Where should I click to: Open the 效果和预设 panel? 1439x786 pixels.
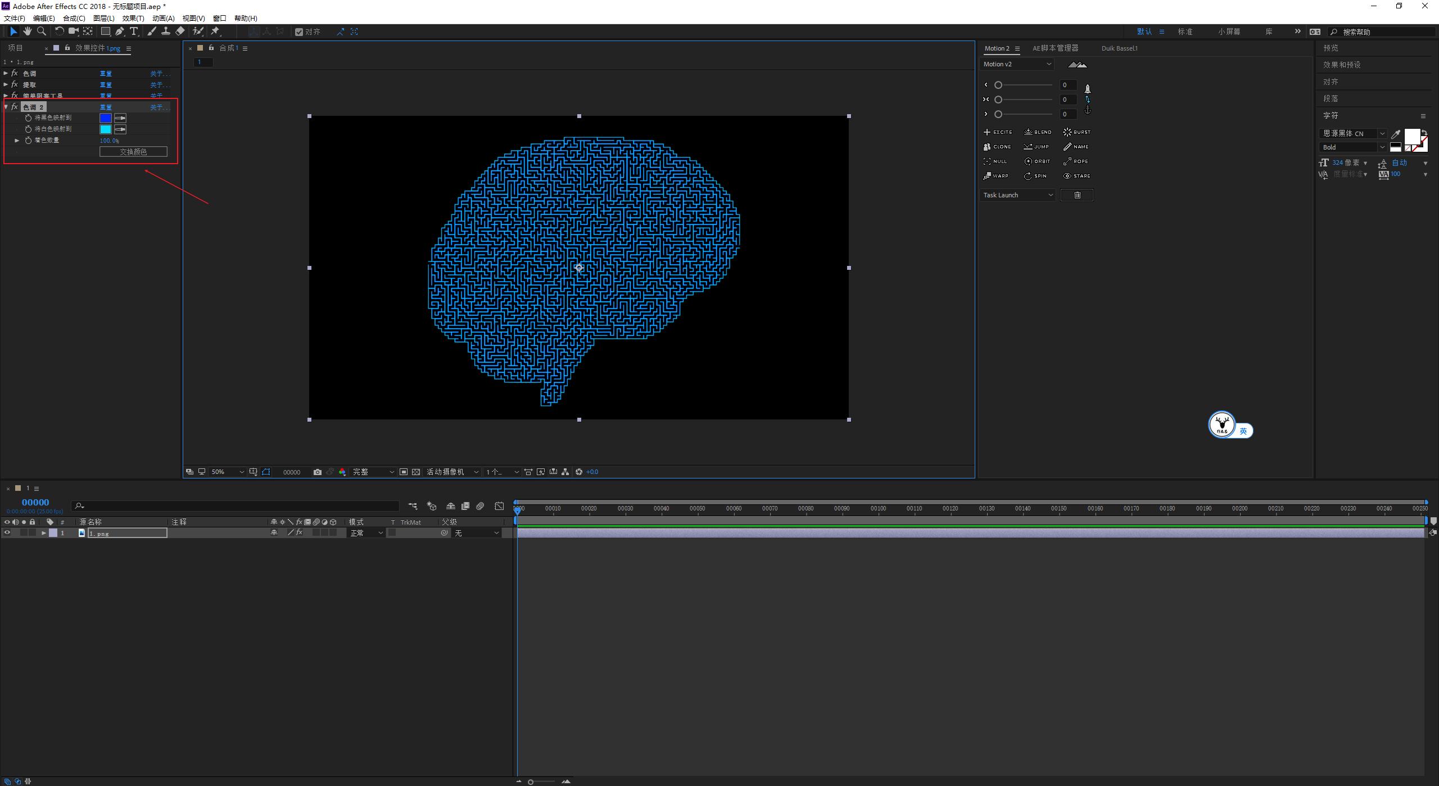(1342, 65)
